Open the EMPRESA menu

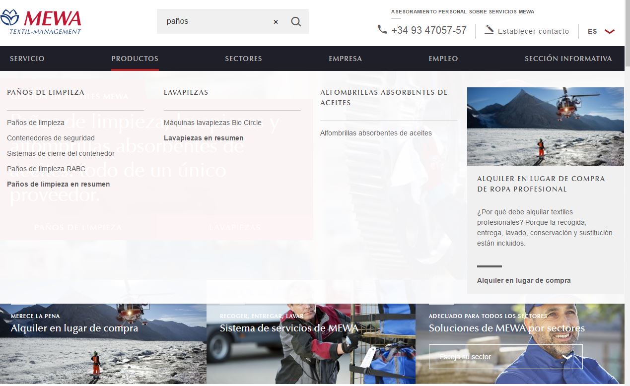click(x=345, y=59)
